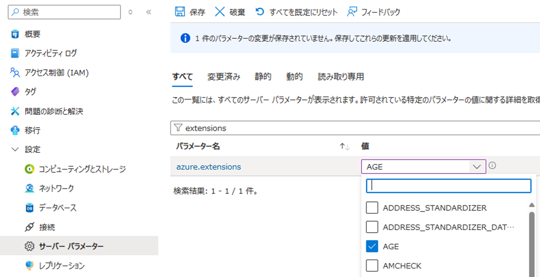Click the Access control (IAM) people icon
This screenshot has height=277, width=540.
(15, 72)
